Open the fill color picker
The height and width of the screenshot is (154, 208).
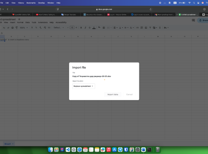(99, 27)
